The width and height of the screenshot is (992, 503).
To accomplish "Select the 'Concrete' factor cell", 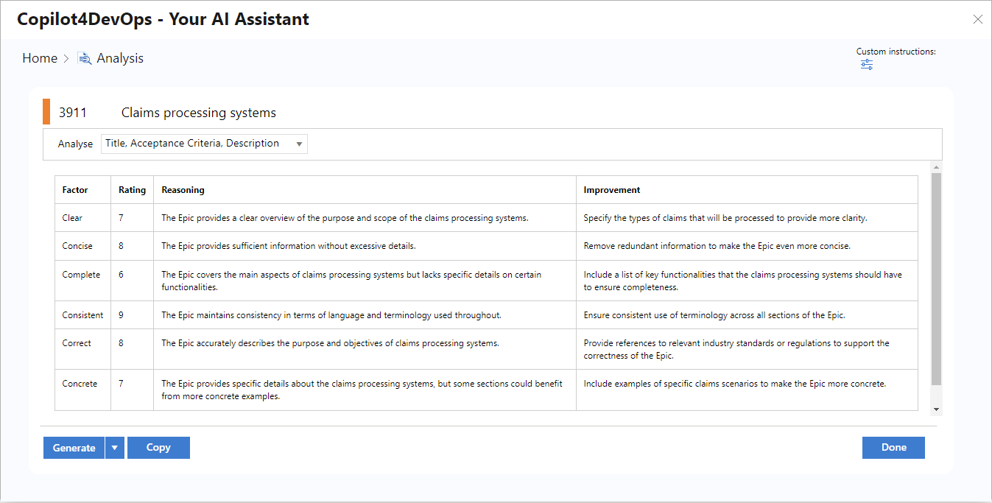I will tap(82, 390).
